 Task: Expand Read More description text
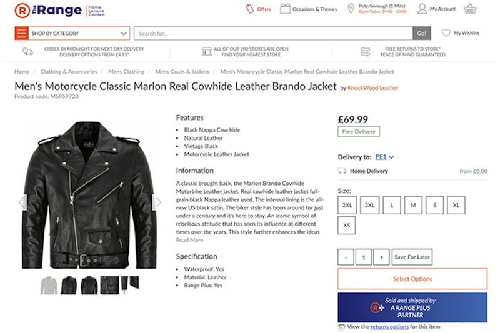(x=189, y=240)
